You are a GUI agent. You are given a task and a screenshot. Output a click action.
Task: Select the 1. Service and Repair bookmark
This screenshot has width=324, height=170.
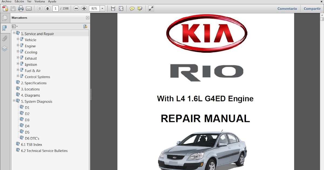pos(37,34)
